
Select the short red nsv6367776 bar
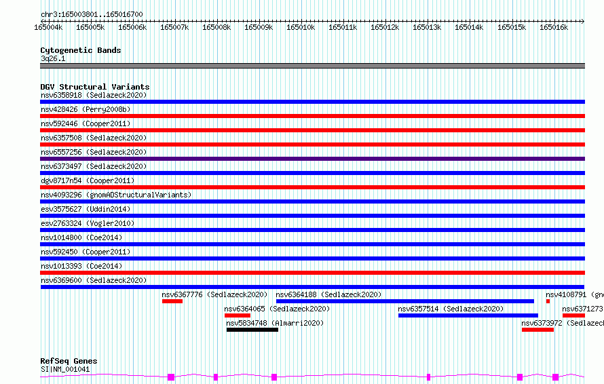point(172,301)
